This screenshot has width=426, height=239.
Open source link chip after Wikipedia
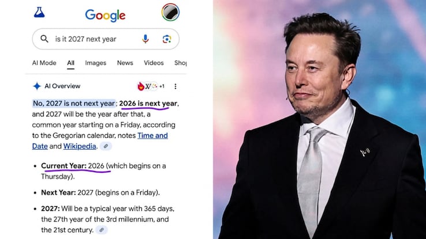coord(106,146)
